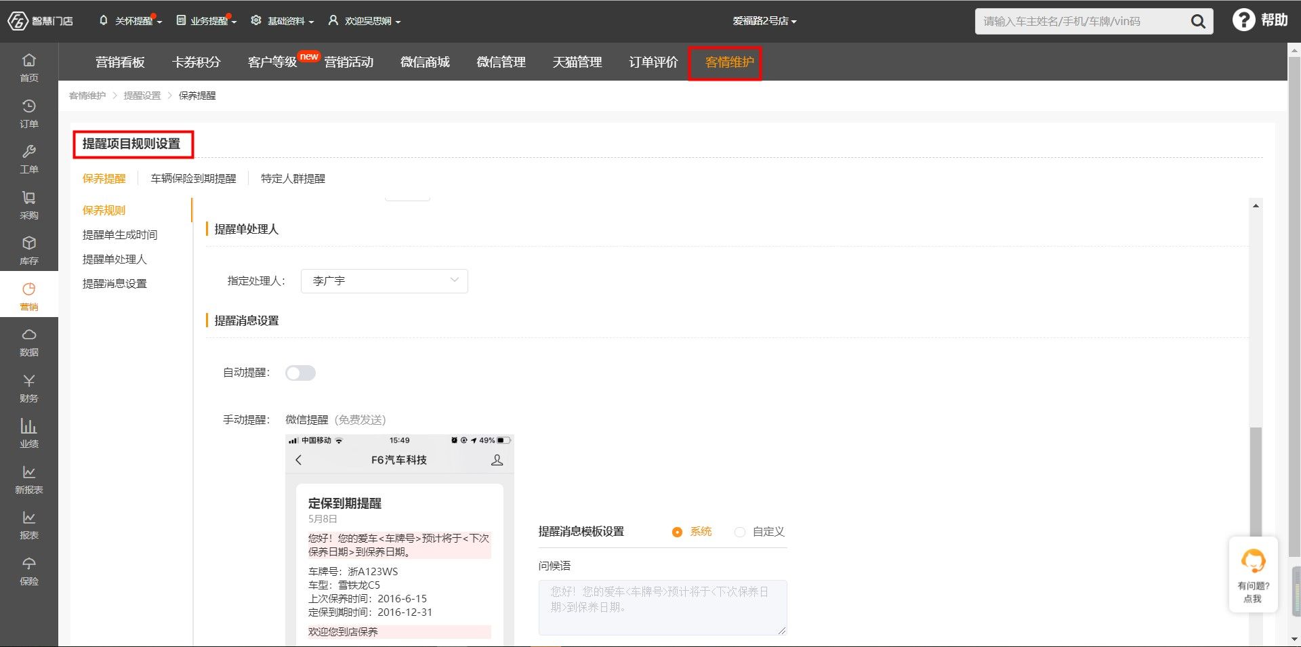Click 提醒设置 breadcrumb link
The width and height of the screenshot is (1301, 647).
[142, 96]
